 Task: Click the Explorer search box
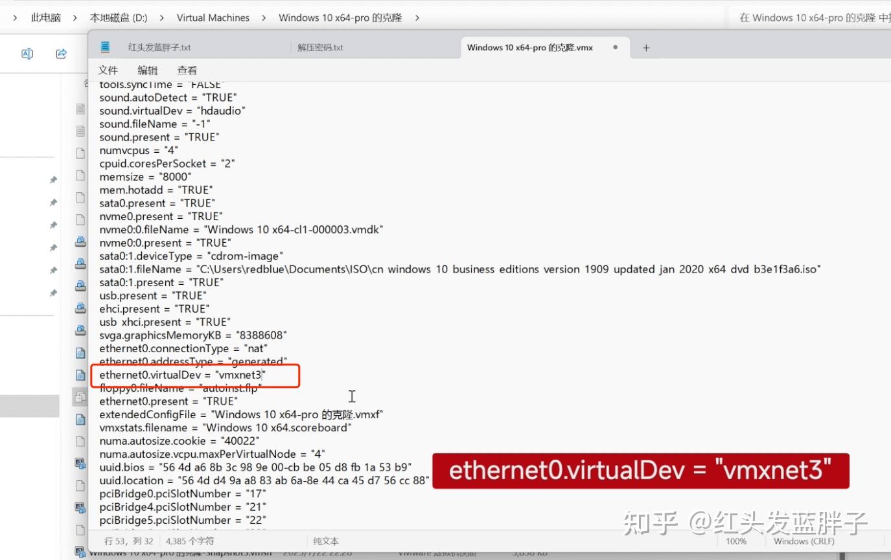[810, 17]
